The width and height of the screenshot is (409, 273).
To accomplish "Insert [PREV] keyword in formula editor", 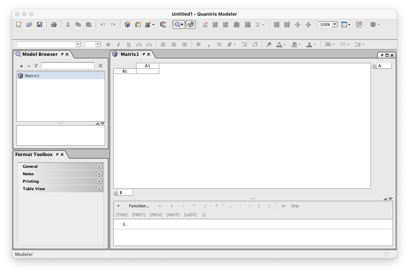I will click(x=156, y=215).
